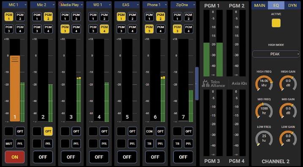Click the MUT button on MIC 1
The height and width of the screenshot is (167, 303).
point(9,144)
